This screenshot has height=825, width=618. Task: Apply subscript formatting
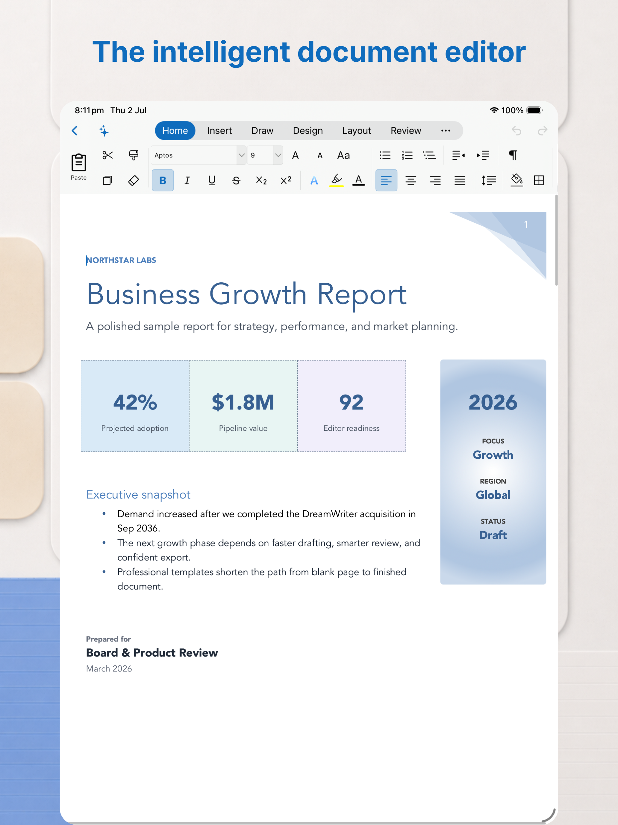coord(261,180)
